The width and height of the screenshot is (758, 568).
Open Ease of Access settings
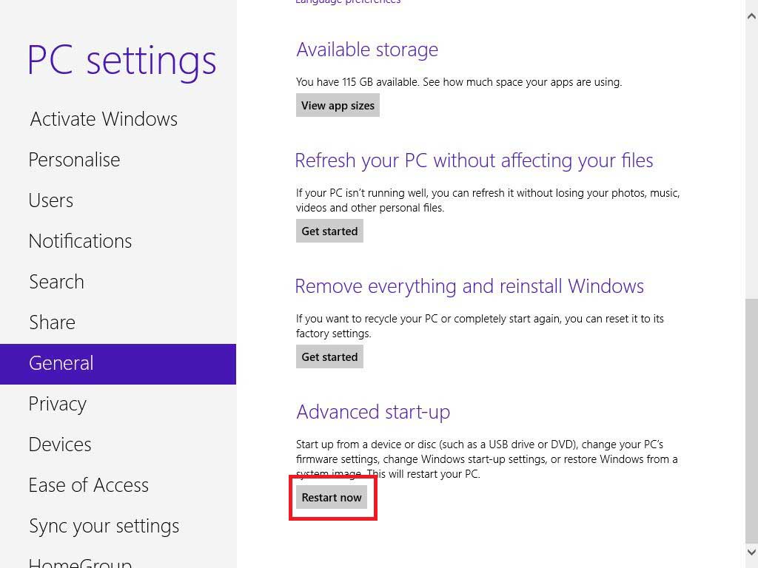[x=89, y=485]
